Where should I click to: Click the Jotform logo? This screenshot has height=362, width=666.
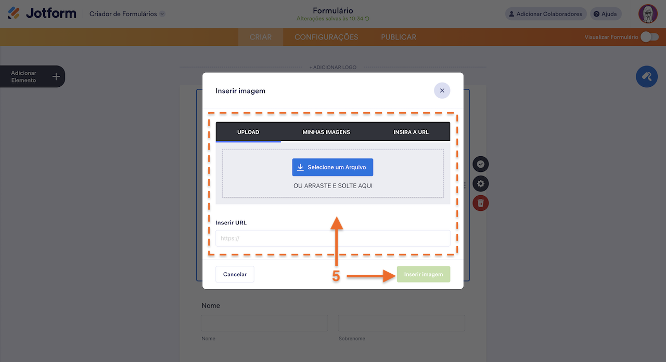[42, 14]
